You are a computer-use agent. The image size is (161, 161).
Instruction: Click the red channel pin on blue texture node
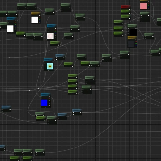tap(49, 99)
